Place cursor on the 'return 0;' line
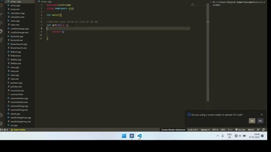The width and height of the screenshot is (271, 152). tap(58, 32)
